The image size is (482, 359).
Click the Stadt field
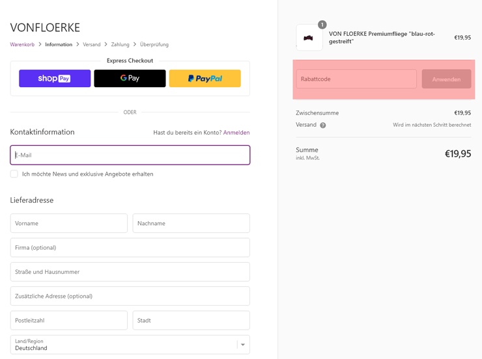(191, 321)
